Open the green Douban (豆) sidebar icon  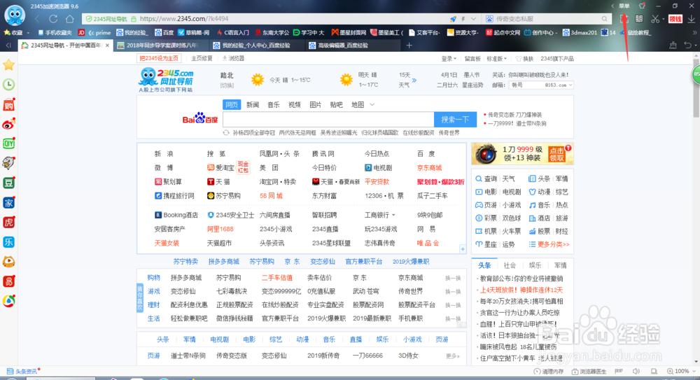click(x=8, y=183)
